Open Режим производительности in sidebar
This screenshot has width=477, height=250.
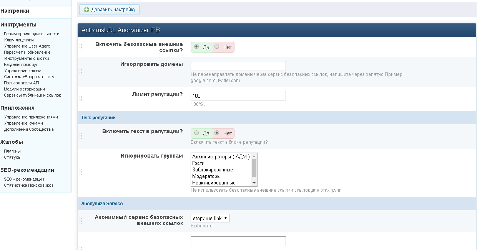tap(32, 34)
